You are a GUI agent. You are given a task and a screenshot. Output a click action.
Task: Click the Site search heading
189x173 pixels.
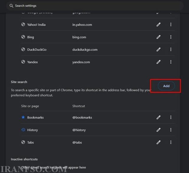tap(19, 82)
